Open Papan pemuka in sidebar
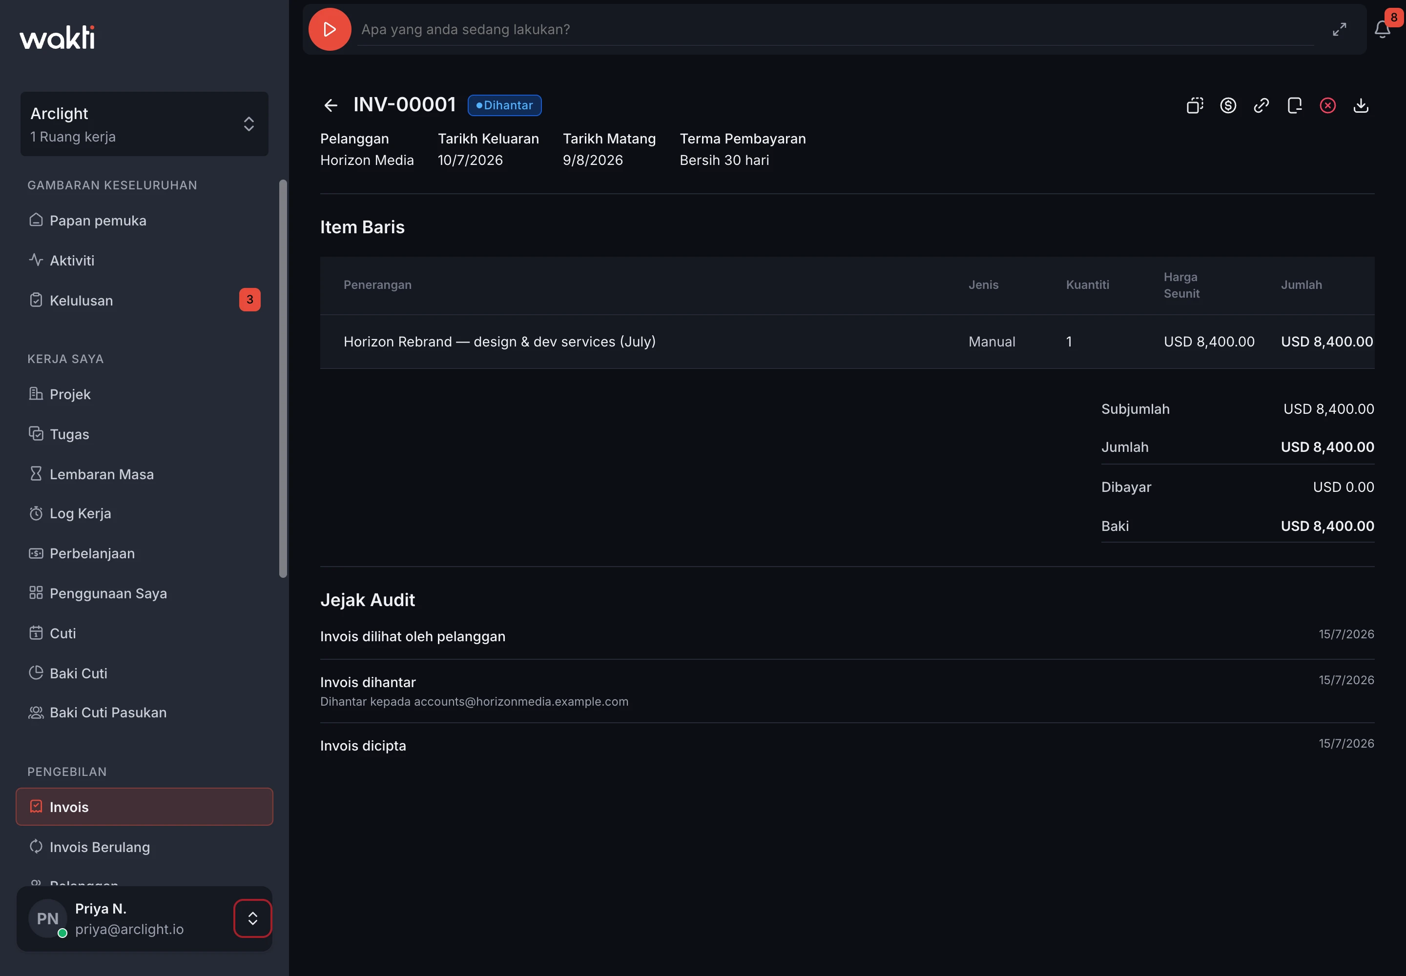The image size is (1406, 976). (145, 220)
